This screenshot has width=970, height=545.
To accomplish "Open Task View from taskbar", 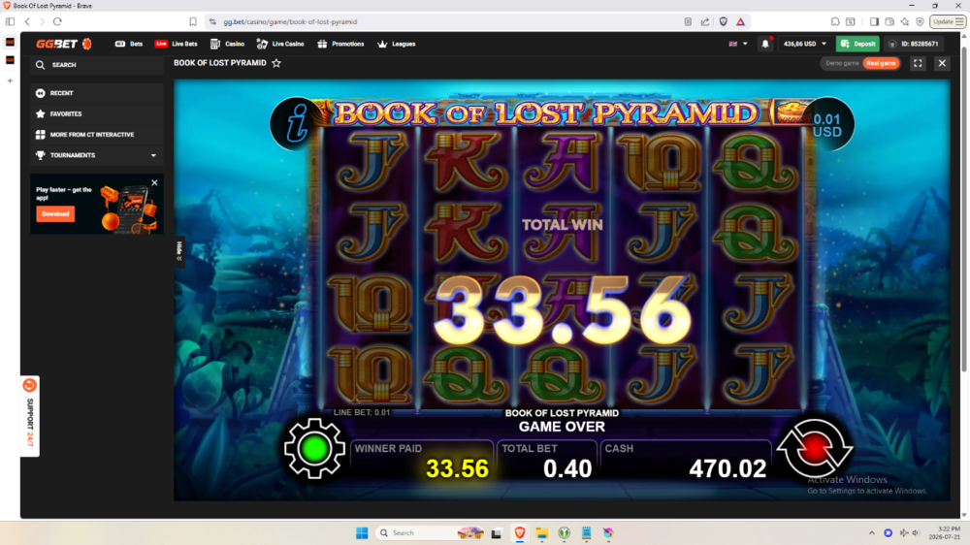I will pyautogui.click(x=496, y=533).
